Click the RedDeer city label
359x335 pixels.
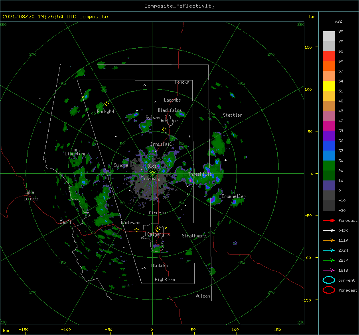point(169,121)
